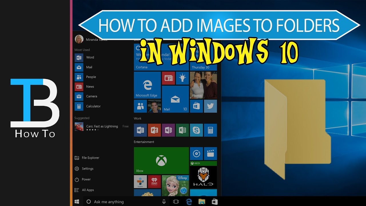Image resolution: width=366 pixels, height=206 pixels.
Task: Open the Twitter tile
Action: point(210,106)
